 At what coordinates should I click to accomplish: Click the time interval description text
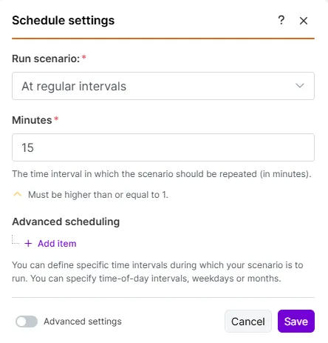tap(162, 174)
